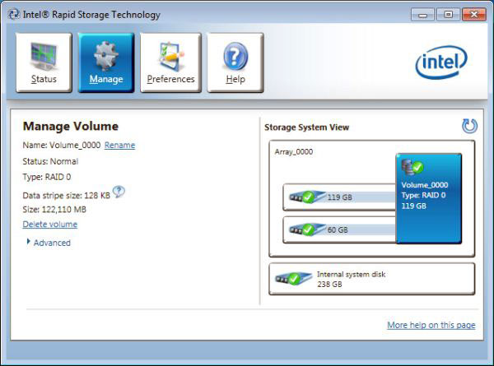Select the Internal system disk icon

[x=292, y=279]
